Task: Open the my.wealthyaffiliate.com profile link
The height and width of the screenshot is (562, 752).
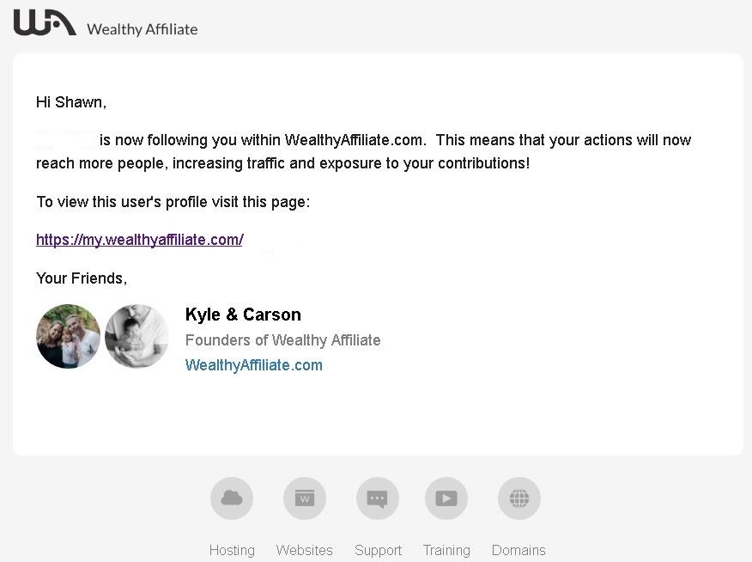Action: tap(140, 240)
